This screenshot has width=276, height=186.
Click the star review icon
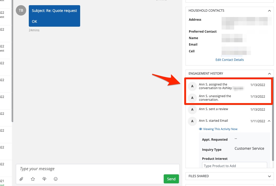click(33, 179)
